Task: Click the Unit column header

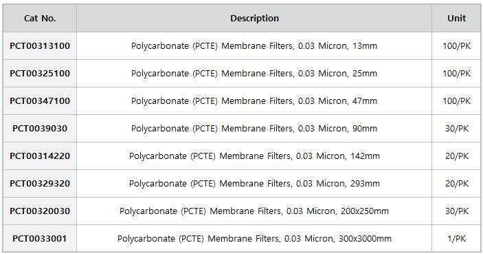Action: [456, 18]
